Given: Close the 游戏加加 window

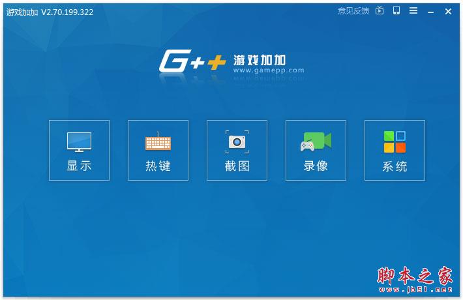Looking at the screenshot, I should click(x=448, y=12).
